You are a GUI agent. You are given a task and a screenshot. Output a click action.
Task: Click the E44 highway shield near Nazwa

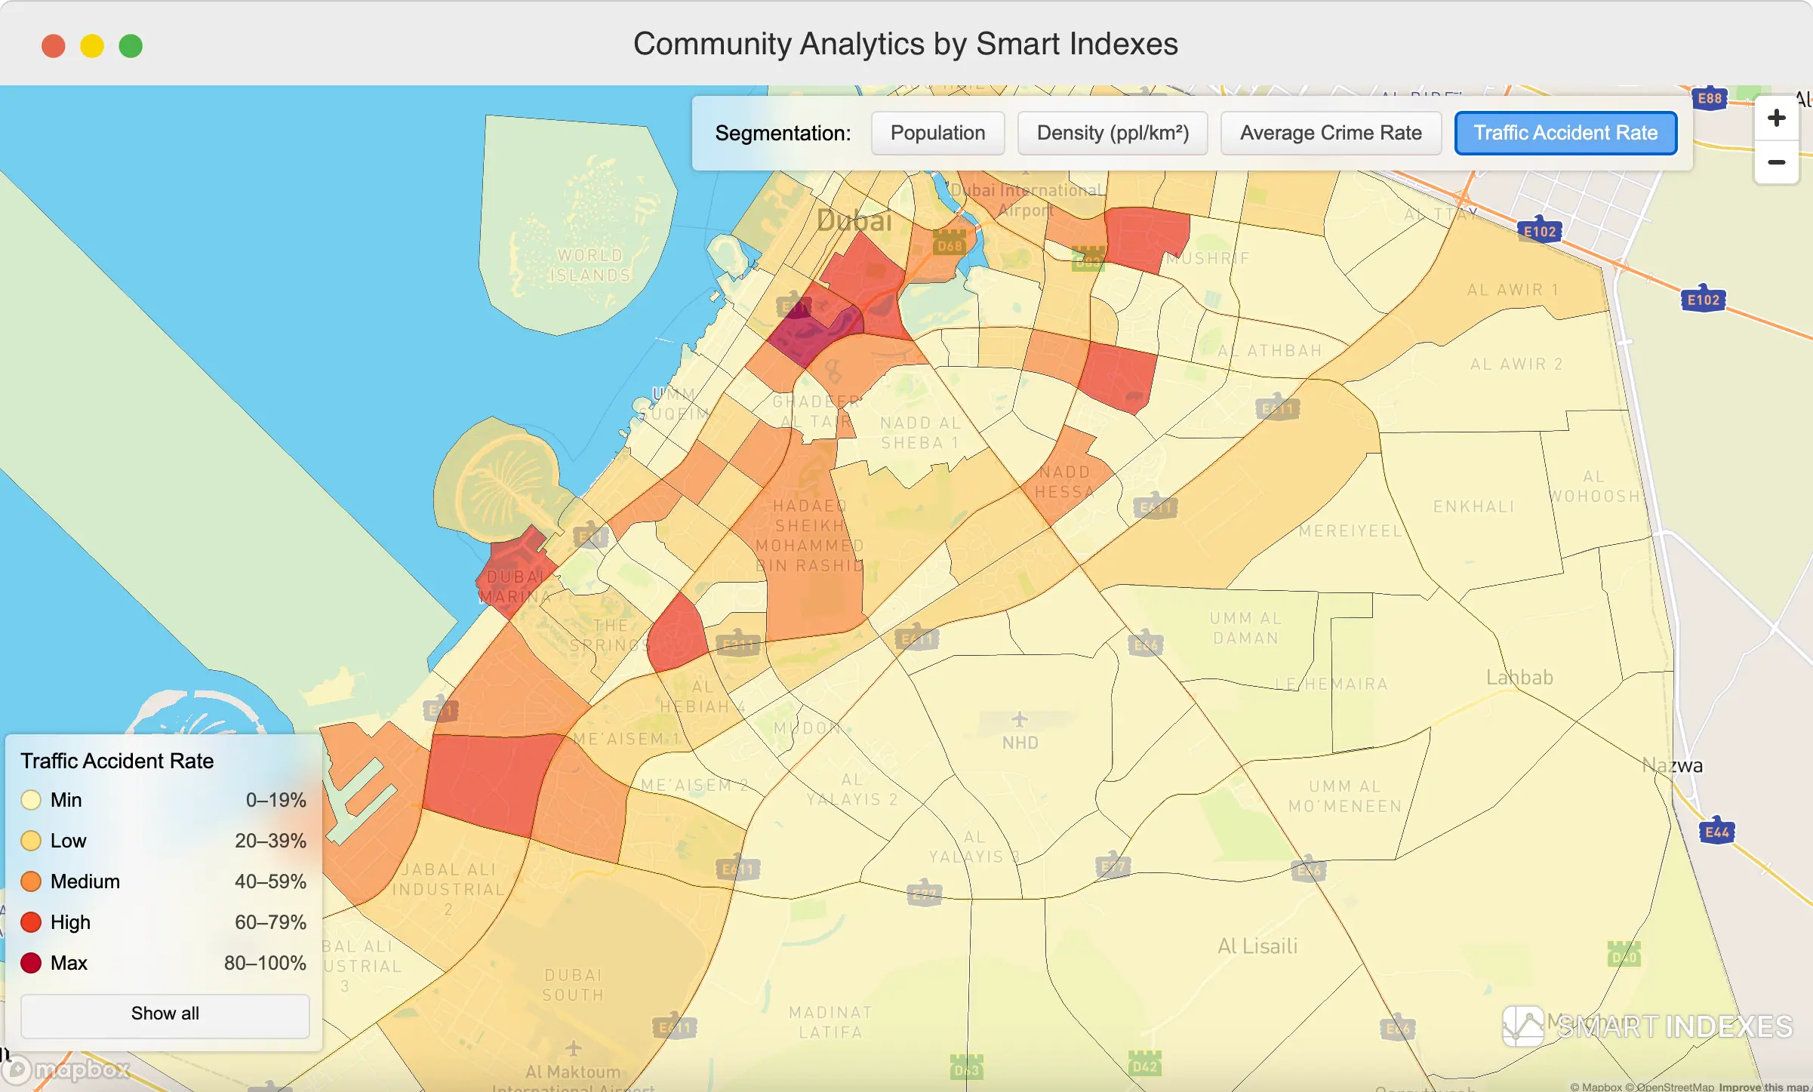click(x=1716, y=831)
